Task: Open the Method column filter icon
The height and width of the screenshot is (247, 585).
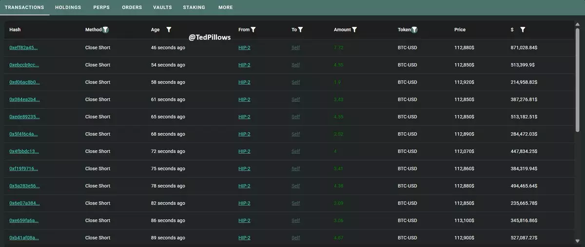Action: coord(105,30)
